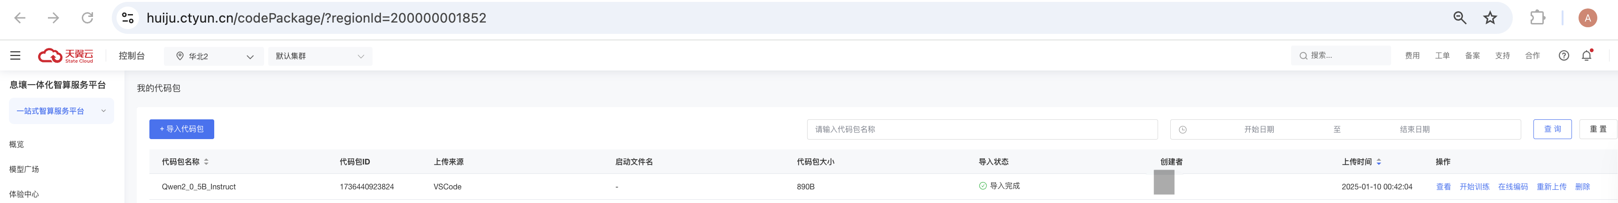This screenshot has width=1618, height=203.
Task: Expand the 默认集群 cluster dropdown
Action: tap(320, 56)
